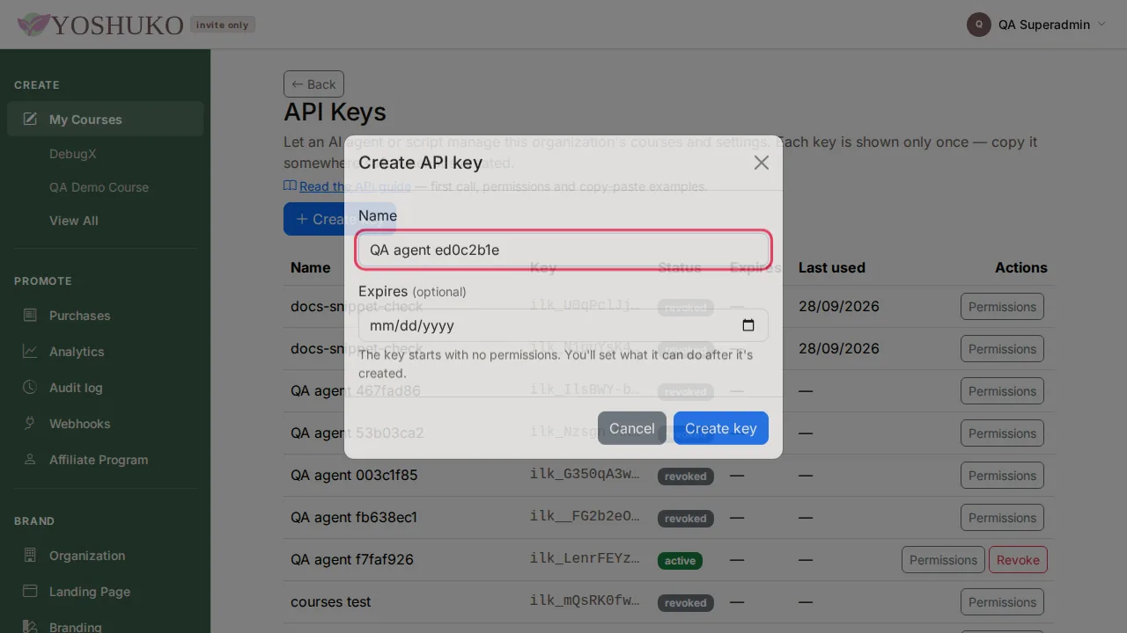
Task: Click the Cancel button
Action: click(632, 428)
